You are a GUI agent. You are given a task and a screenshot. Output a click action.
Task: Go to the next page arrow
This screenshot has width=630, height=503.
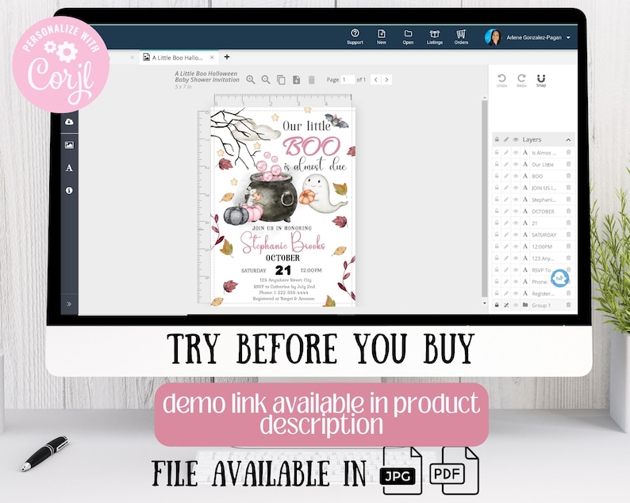tap(386, 79)
